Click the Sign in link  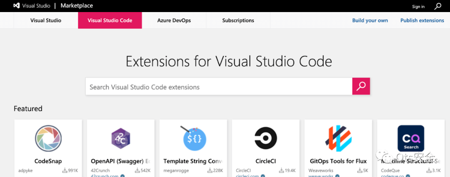coord(418,6)
